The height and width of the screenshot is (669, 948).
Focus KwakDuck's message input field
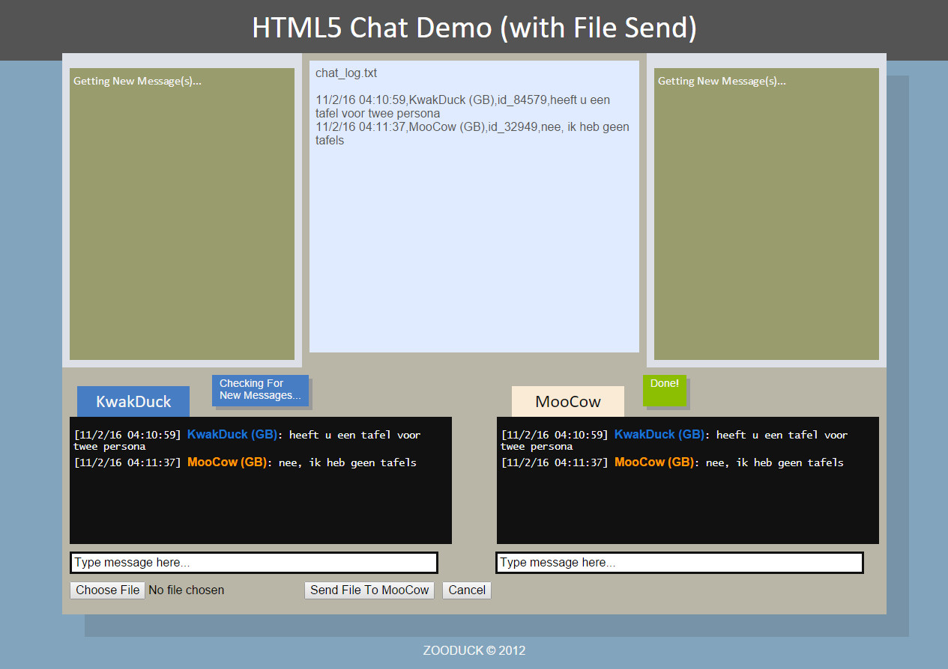point(254,563)
